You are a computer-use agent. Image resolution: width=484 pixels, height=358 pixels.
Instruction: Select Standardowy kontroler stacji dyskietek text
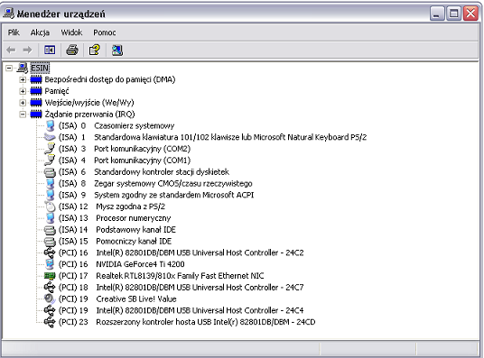(x=162, y=171)
